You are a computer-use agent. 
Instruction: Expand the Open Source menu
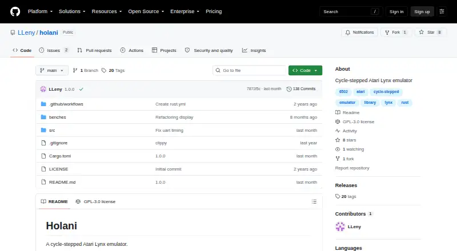point(146,11)
